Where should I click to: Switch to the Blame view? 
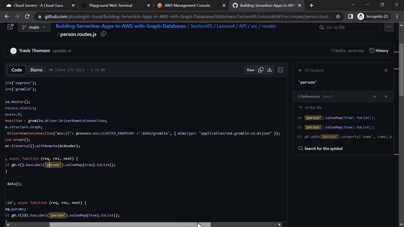click(36, 70)
